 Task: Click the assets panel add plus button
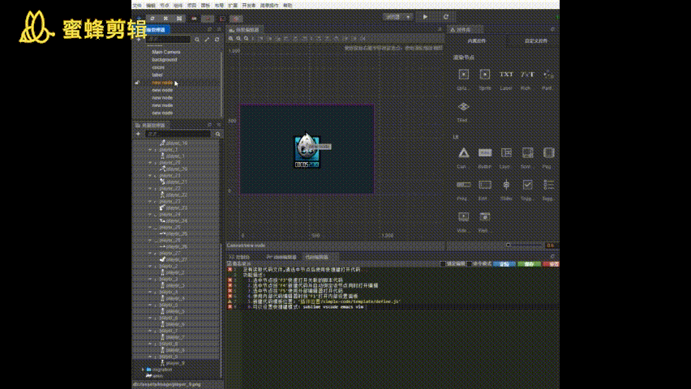tap(139, 134)
